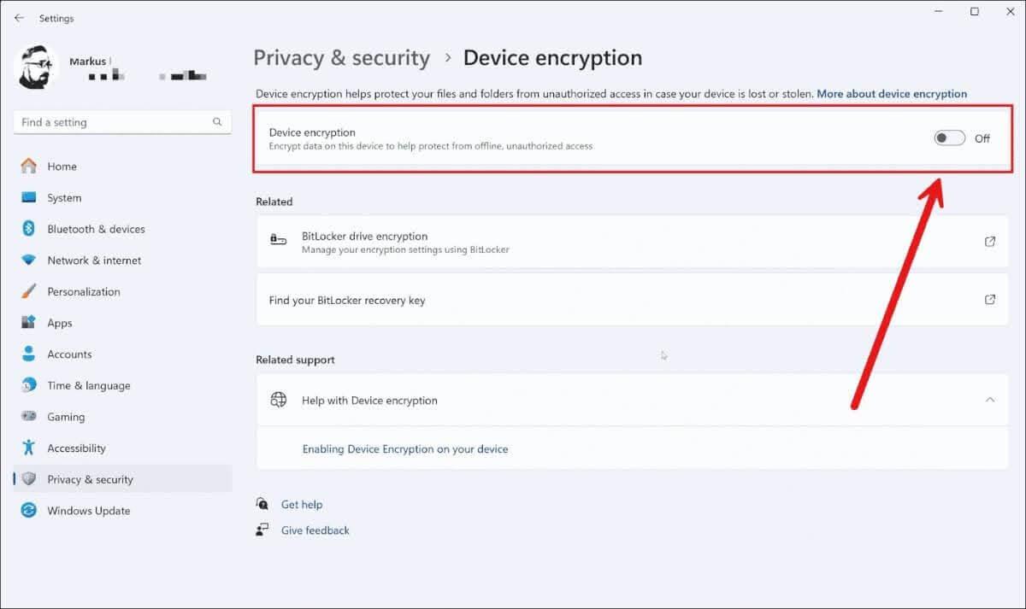This screenshot has width=1026, height=609.
Task: Click inside the Find a setting search box
Action: pos(122,122)
